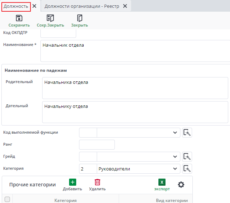This screenshot has width=230, height=203.
Task: Click the Save (Сохранить) floppy icon
Action: coord(19,18)
